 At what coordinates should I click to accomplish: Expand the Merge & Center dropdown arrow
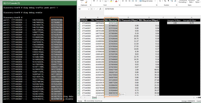click(x=155, y=1)
